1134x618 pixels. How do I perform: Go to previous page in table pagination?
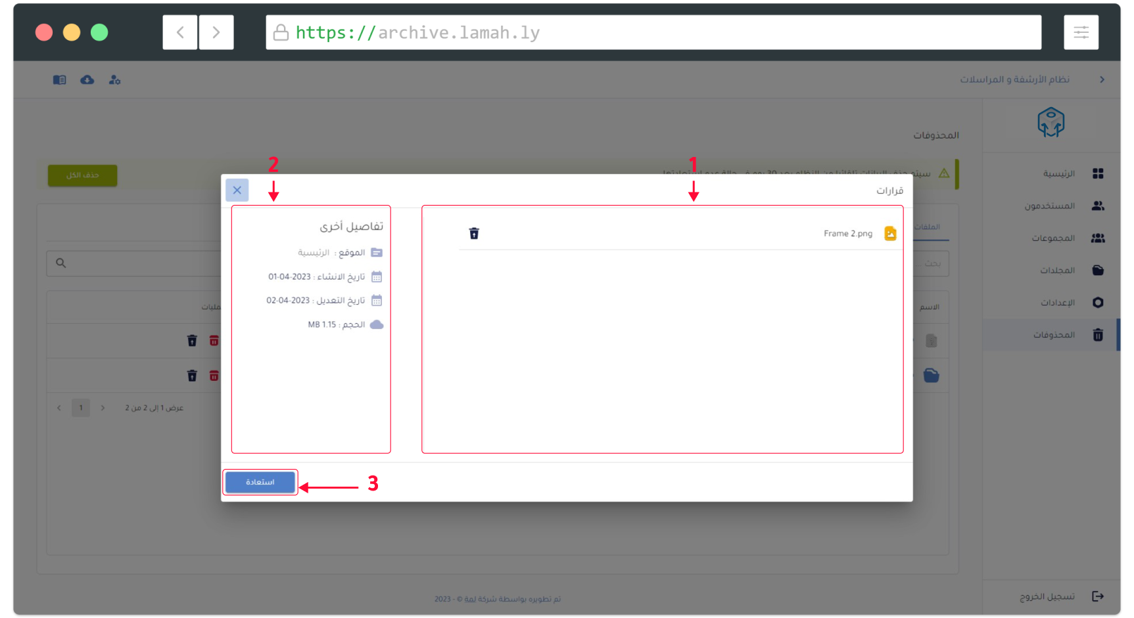click(59, 408)
